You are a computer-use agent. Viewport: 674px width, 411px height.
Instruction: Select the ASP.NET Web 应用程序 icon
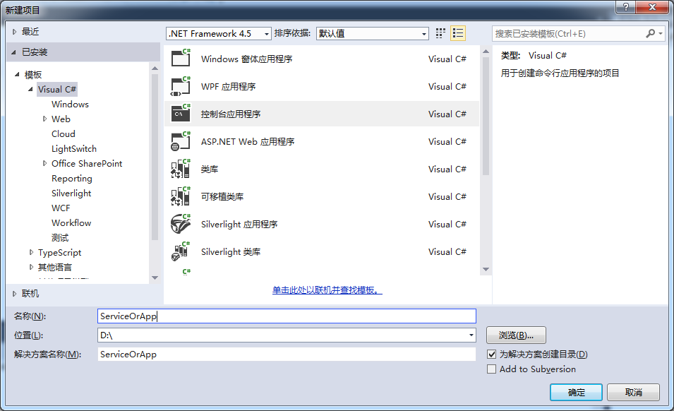[x=181, y=141]
